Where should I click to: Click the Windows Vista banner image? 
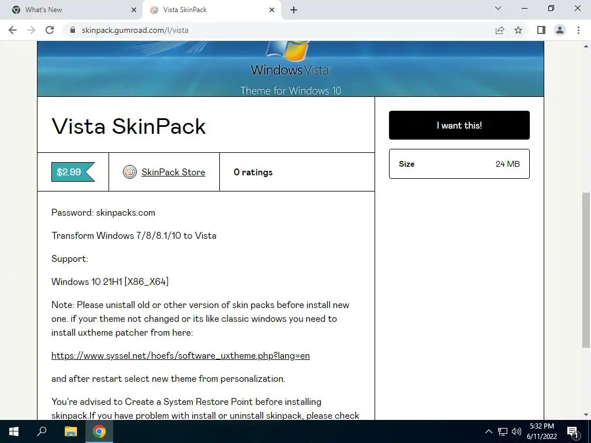point(290,69)
